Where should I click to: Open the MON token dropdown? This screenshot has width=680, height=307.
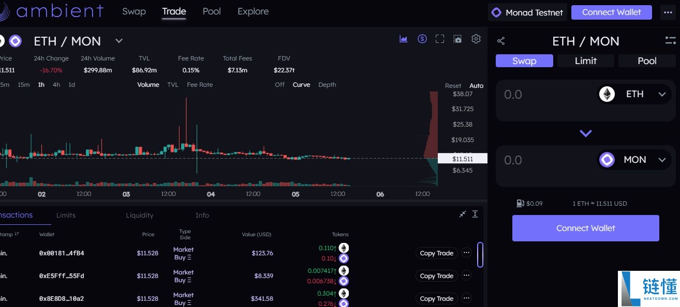(x=635, y=160)
